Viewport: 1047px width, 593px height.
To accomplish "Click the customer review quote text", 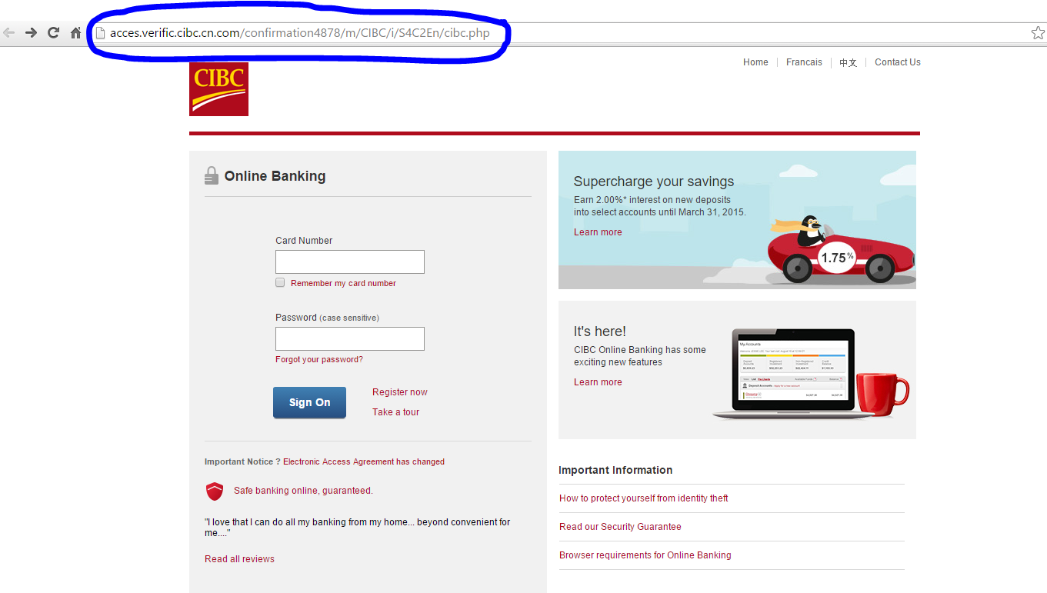I will pyautogui.click(x=358, y=528).
